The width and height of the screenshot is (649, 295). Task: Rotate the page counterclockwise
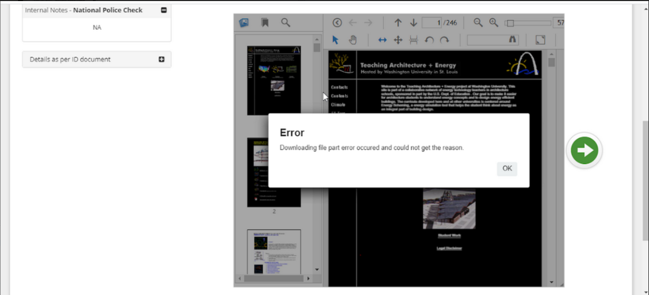coord(429,40)
